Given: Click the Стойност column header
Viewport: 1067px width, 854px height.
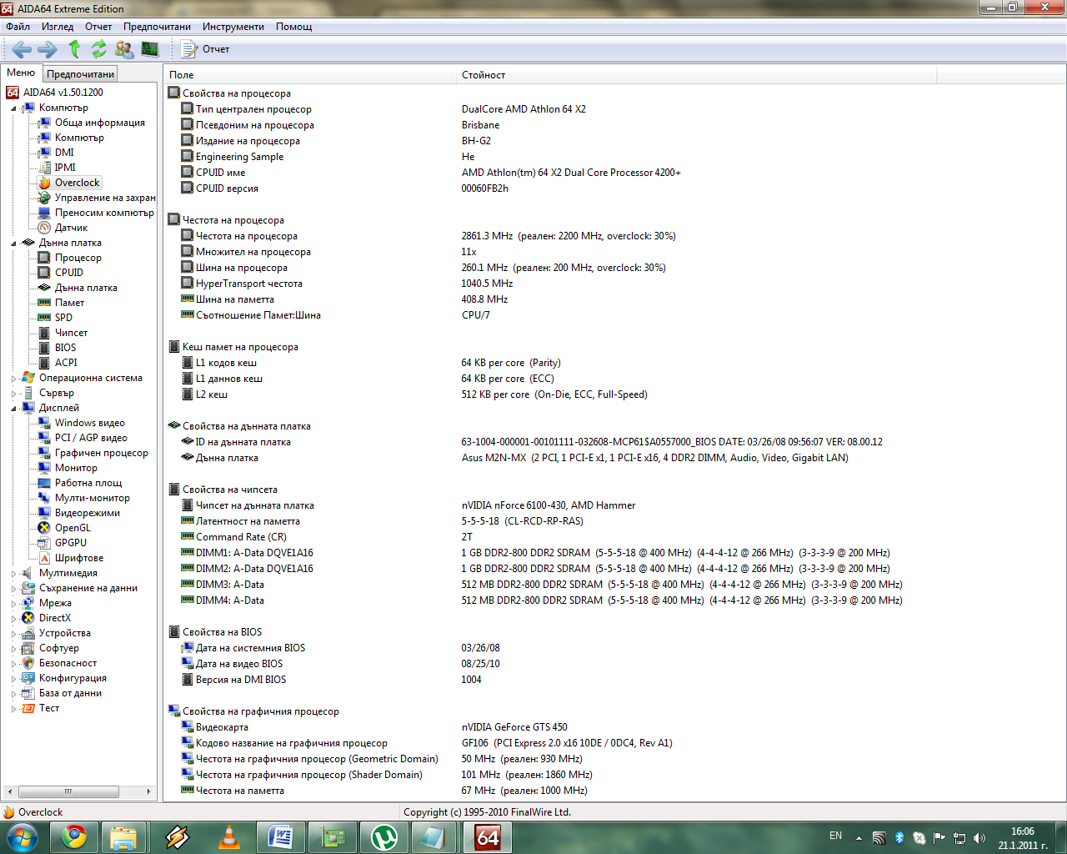Looking at the screenshot, I should tap(483, 75).
